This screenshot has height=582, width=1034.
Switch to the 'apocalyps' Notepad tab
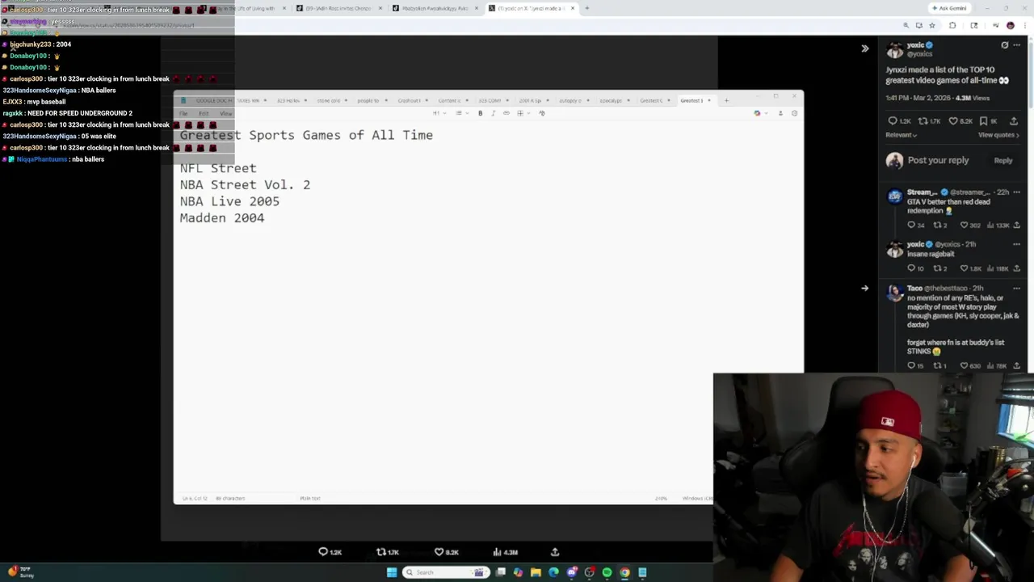pyautogui.click(x=611, y=100)
